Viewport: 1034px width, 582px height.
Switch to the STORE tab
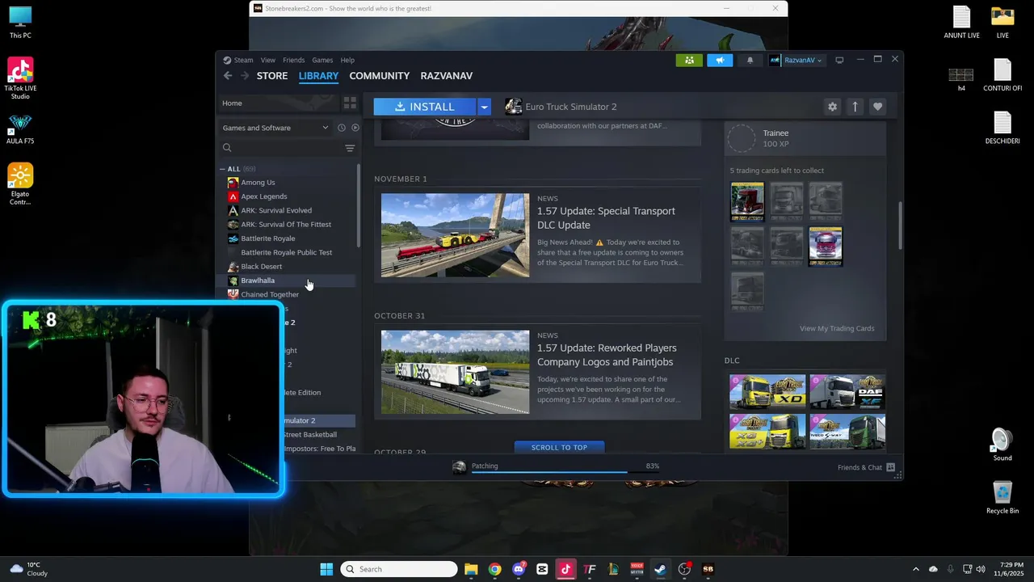point(272,76)
